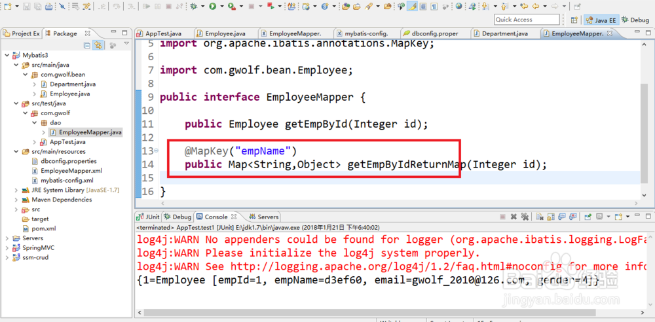Screen dimensions: 655x322
Task: Click the Open Console icon
Action: 619,217
